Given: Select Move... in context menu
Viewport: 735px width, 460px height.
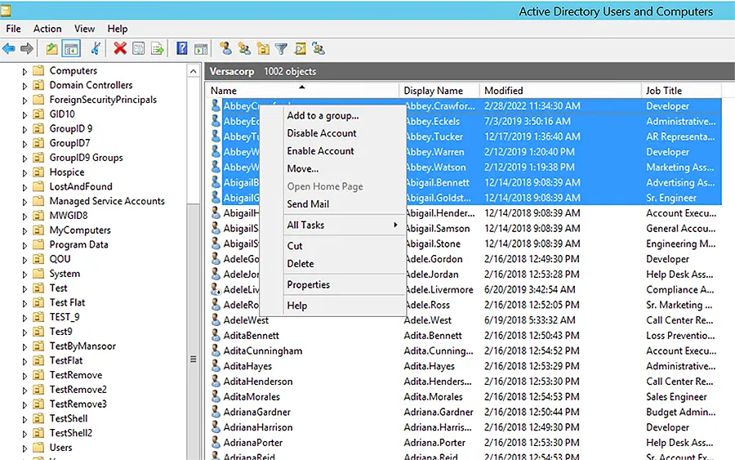Looking at the screenshot, I should tap(302, 169).
